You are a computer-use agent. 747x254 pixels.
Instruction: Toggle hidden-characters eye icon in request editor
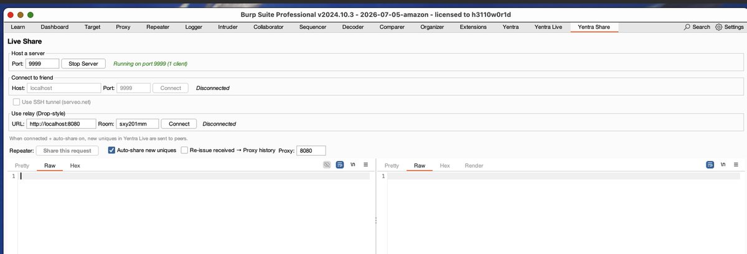(327, 165)
